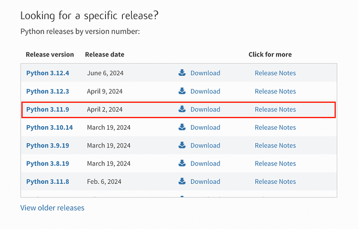Click Download text link for Python 3.12.3
Image resolution: width=358 pixels, height=229 pixels.
[205, 91]
